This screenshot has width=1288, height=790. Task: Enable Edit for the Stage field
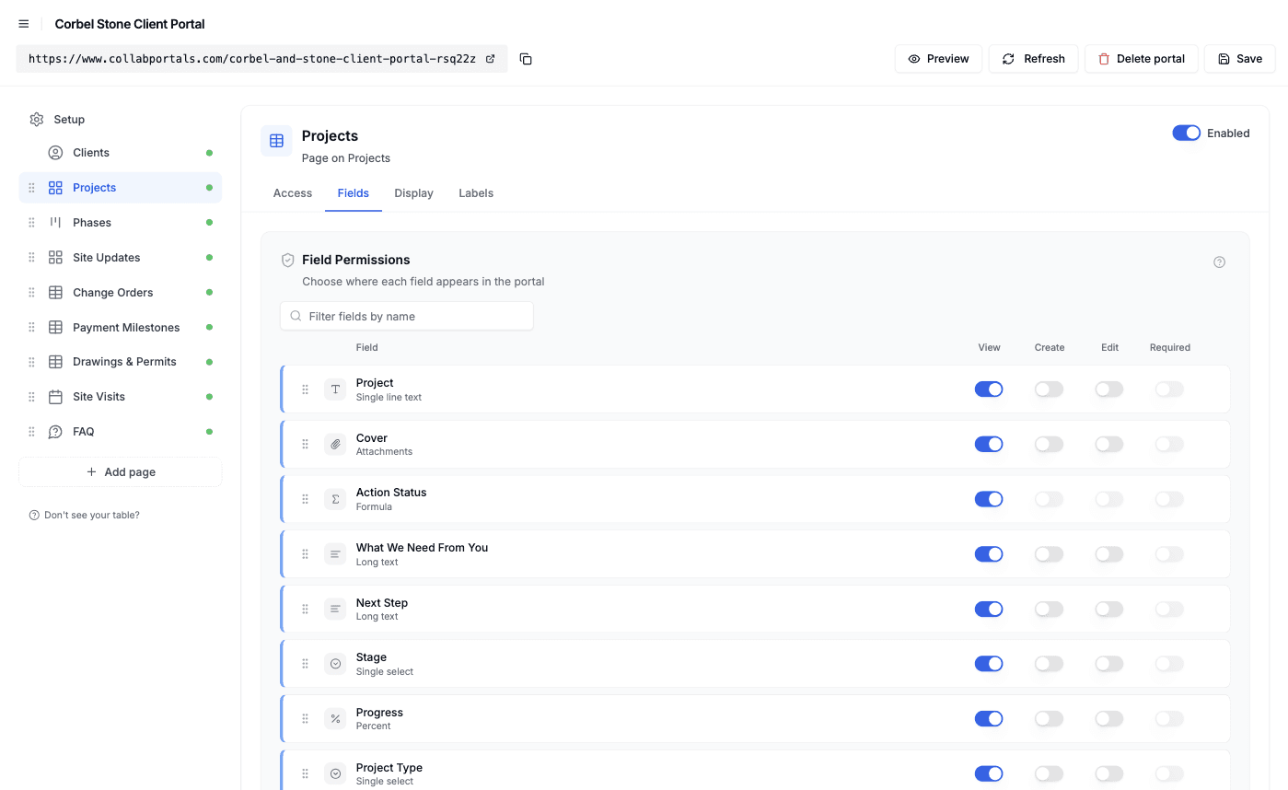tap(1109, 664)
